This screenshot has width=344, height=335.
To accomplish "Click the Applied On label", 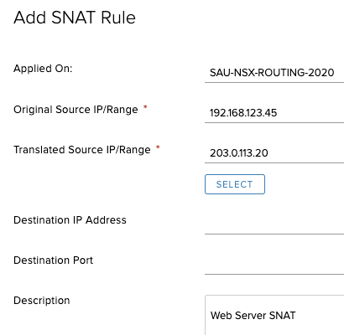I will point(43,69).
